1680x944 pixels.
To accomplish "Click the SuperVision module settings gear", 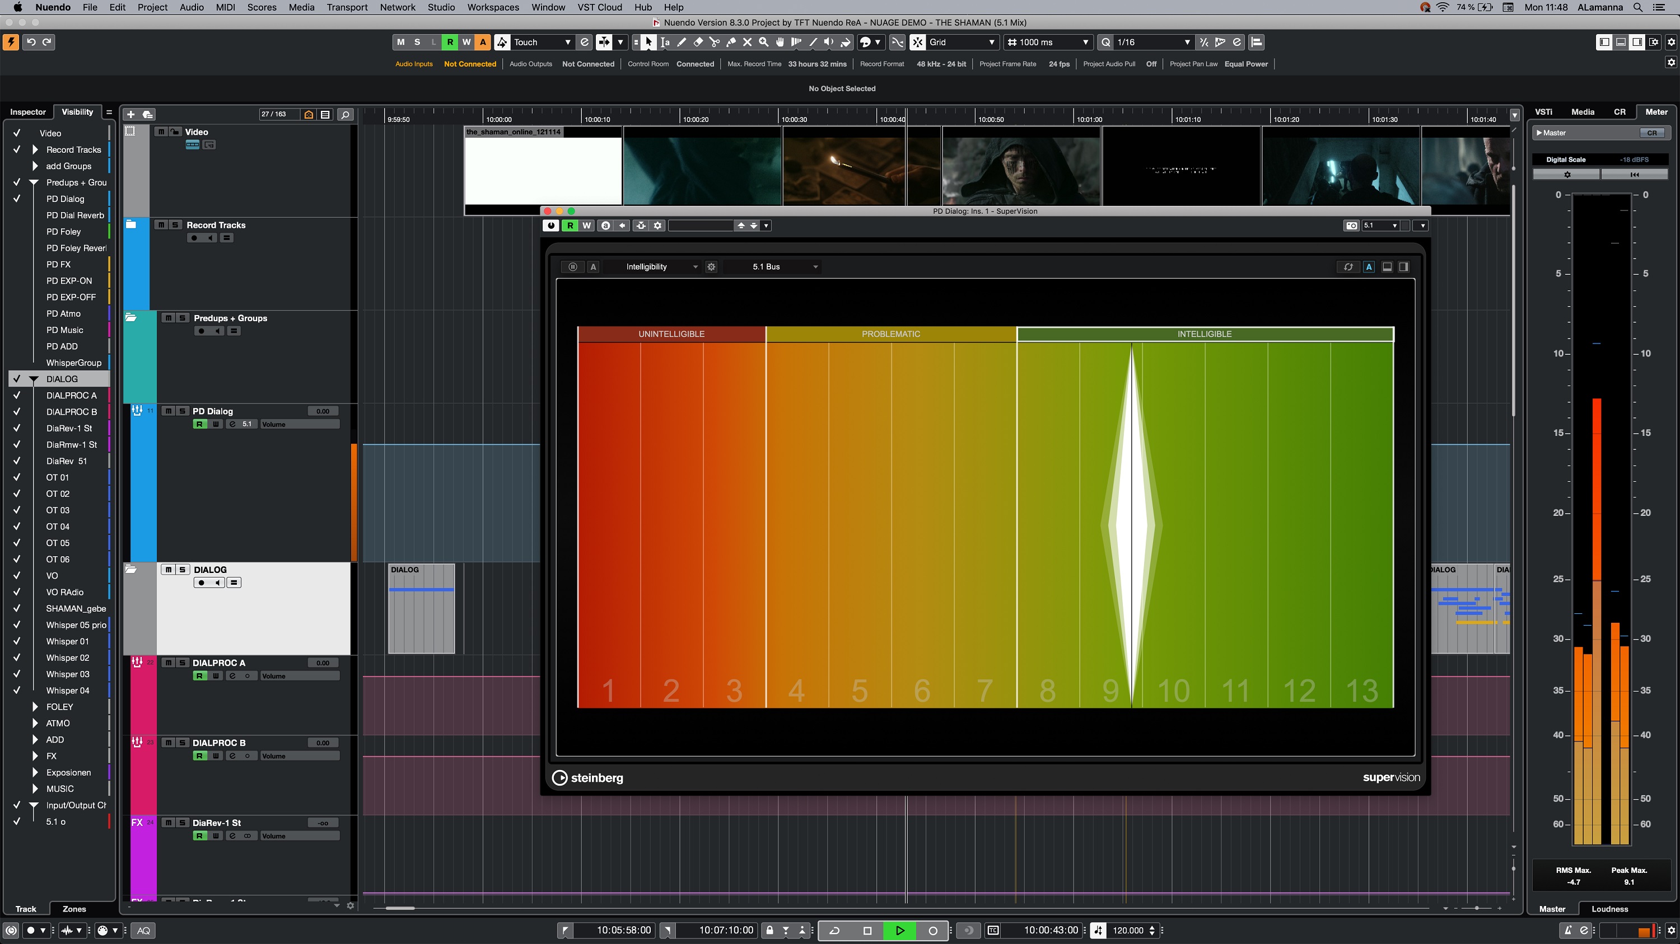I will 712,266.
